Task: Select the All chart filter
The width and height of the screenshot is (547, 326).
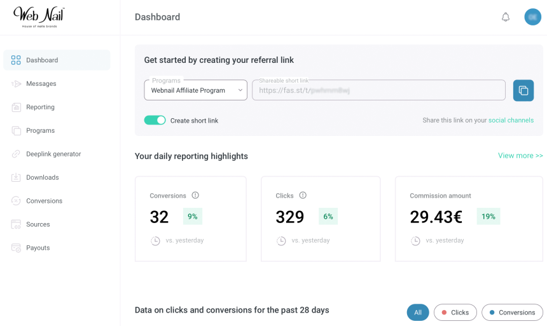Action: [418, 312]
